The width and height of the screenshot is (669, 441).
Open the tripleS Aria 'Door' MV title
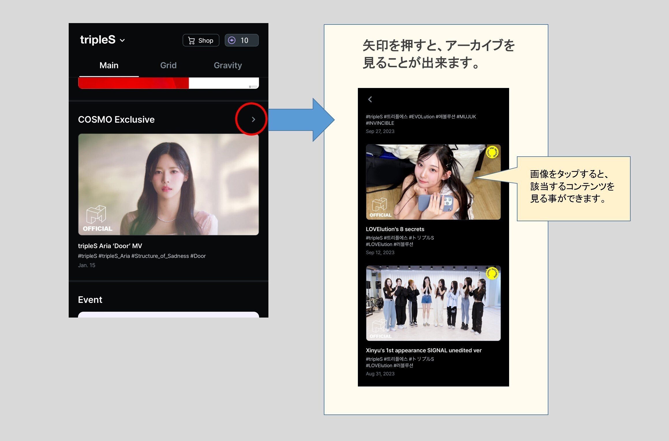pyautogui.click(x=110, y=246)
